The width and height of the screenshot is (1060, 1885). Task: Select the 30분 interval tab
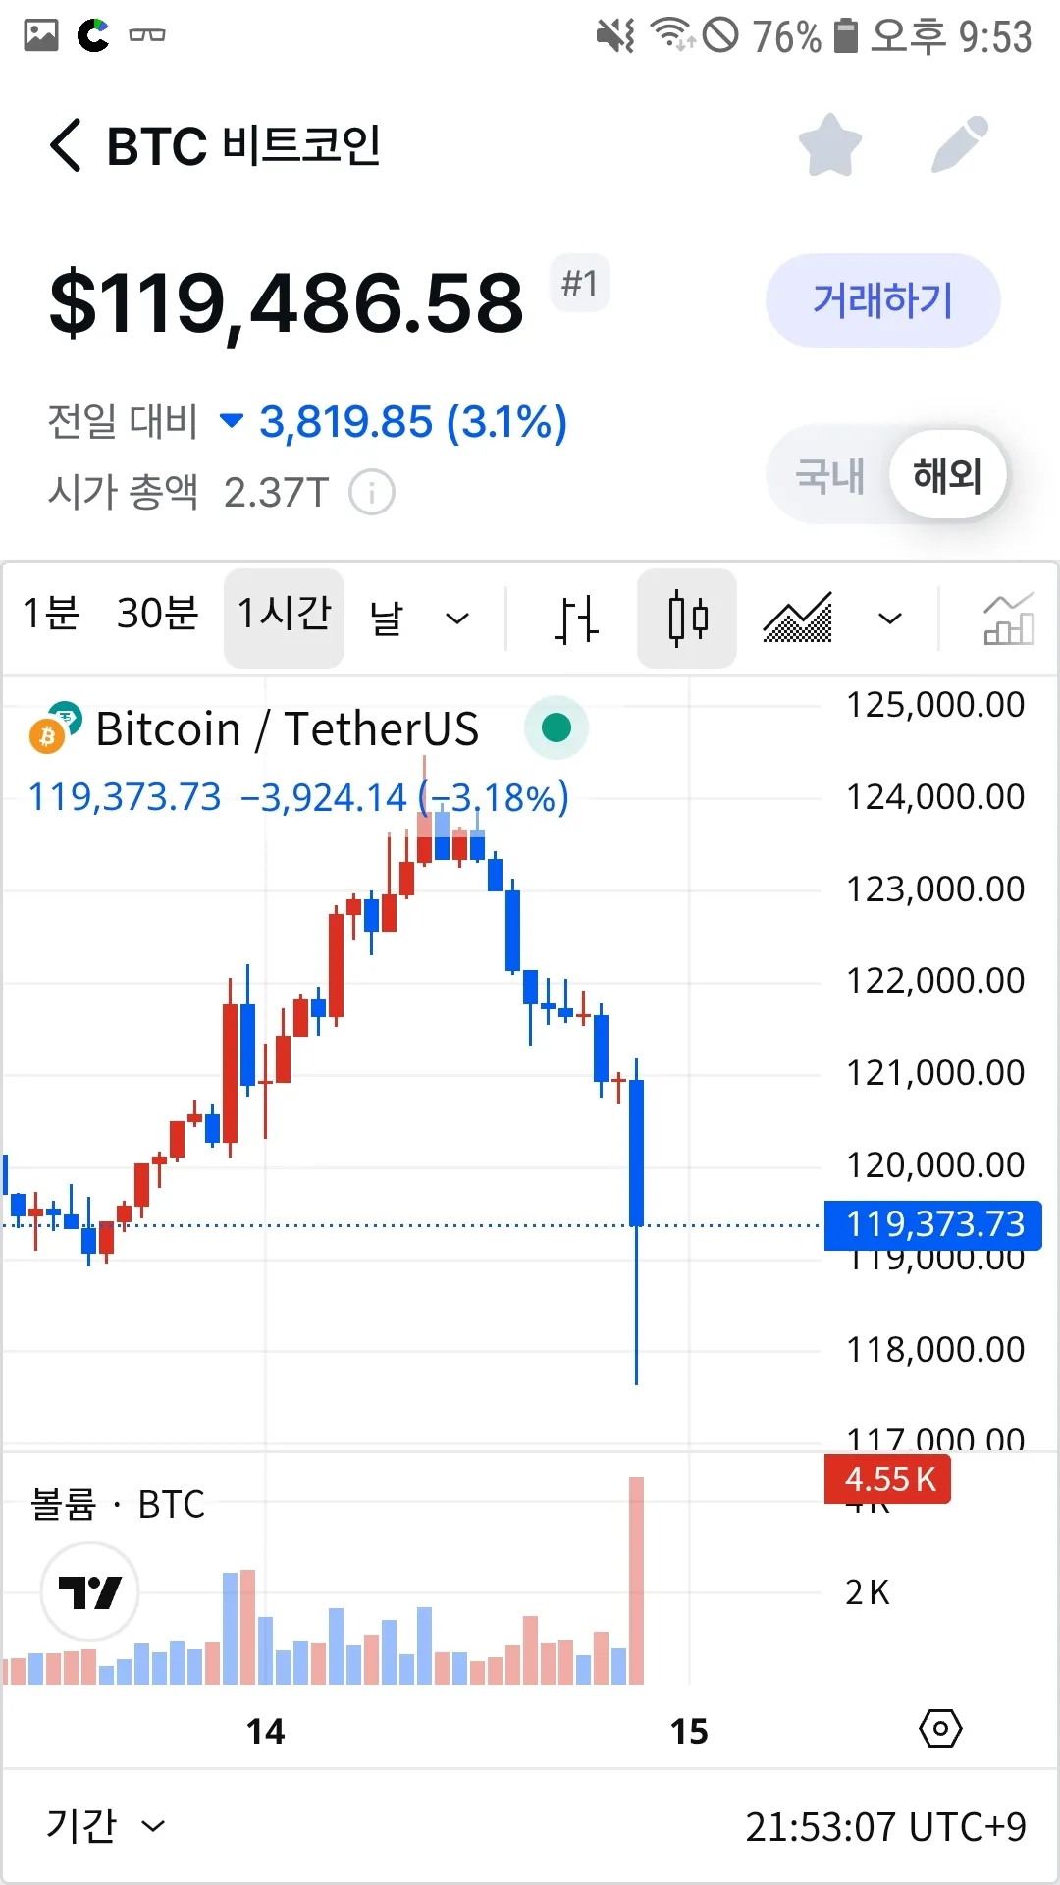[x=157, y=614]
